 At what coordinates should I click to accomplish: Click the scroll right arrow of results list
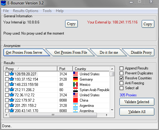click(x=107, y=115)
